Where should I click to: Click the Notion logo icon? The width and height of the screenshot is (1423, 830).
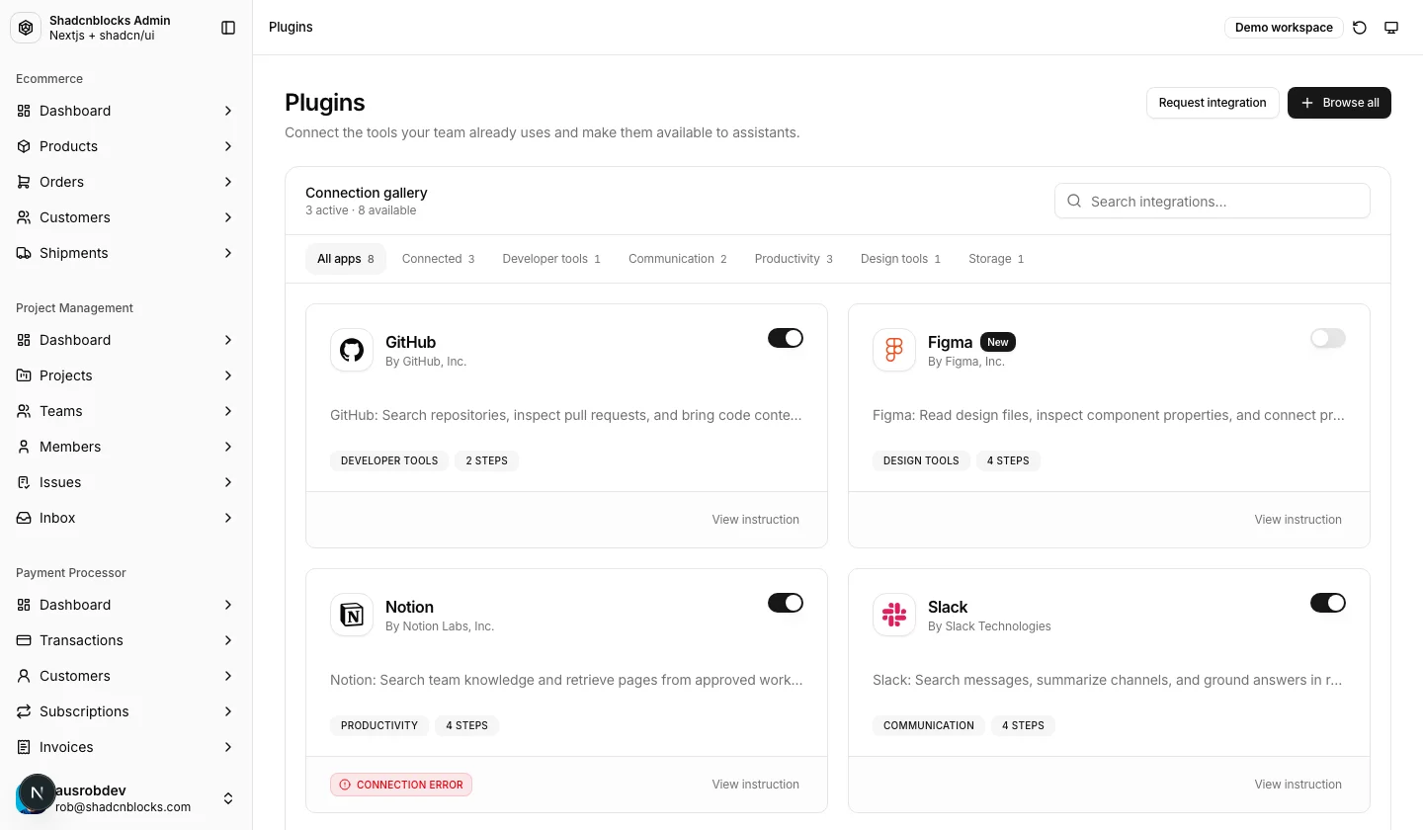click(x=352, y=615)
